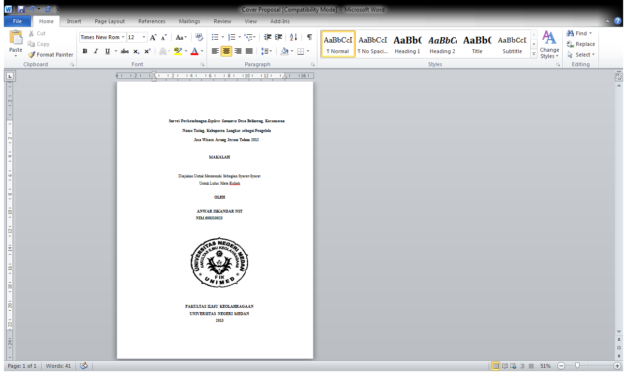
Task: Switch to the Insert tab
Action: (74, 21)
